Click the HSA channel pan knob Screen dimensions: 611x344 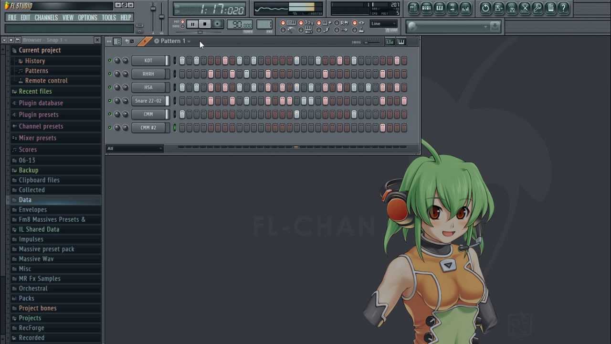click(117, 87)
